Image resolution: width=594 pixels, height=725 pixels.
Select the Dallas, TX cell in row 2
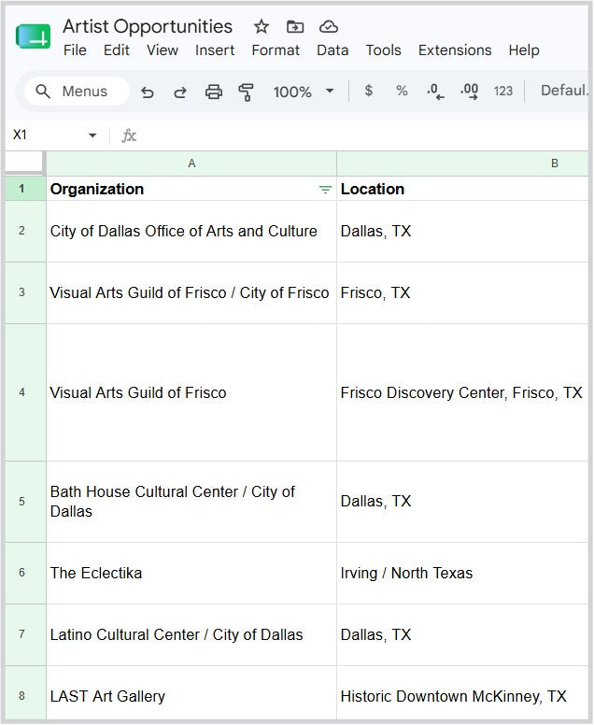point(462,231)
